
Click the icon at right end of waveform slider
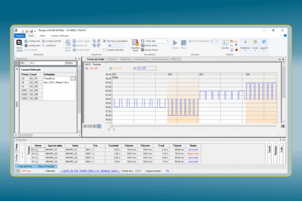[283, 126]
